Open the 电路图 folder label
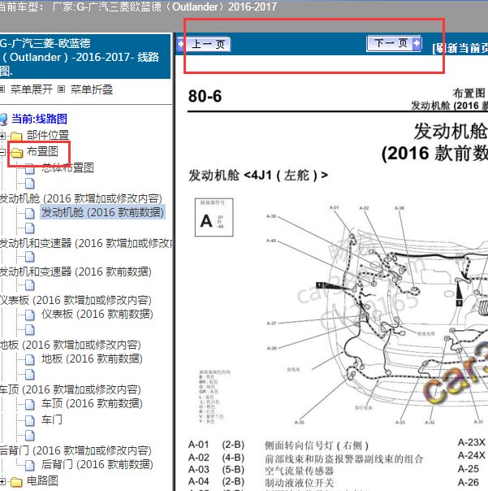This screenshot has height=491, width=488. [42, 480]
